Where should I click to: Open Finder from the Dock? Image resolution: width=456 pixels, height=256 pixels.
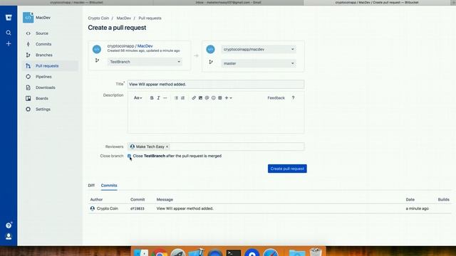click(141, 252)
